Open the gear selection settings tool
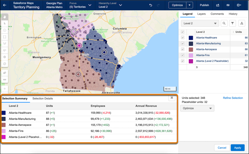The width and height of the screenshot is (249, 154). [5, 57]
